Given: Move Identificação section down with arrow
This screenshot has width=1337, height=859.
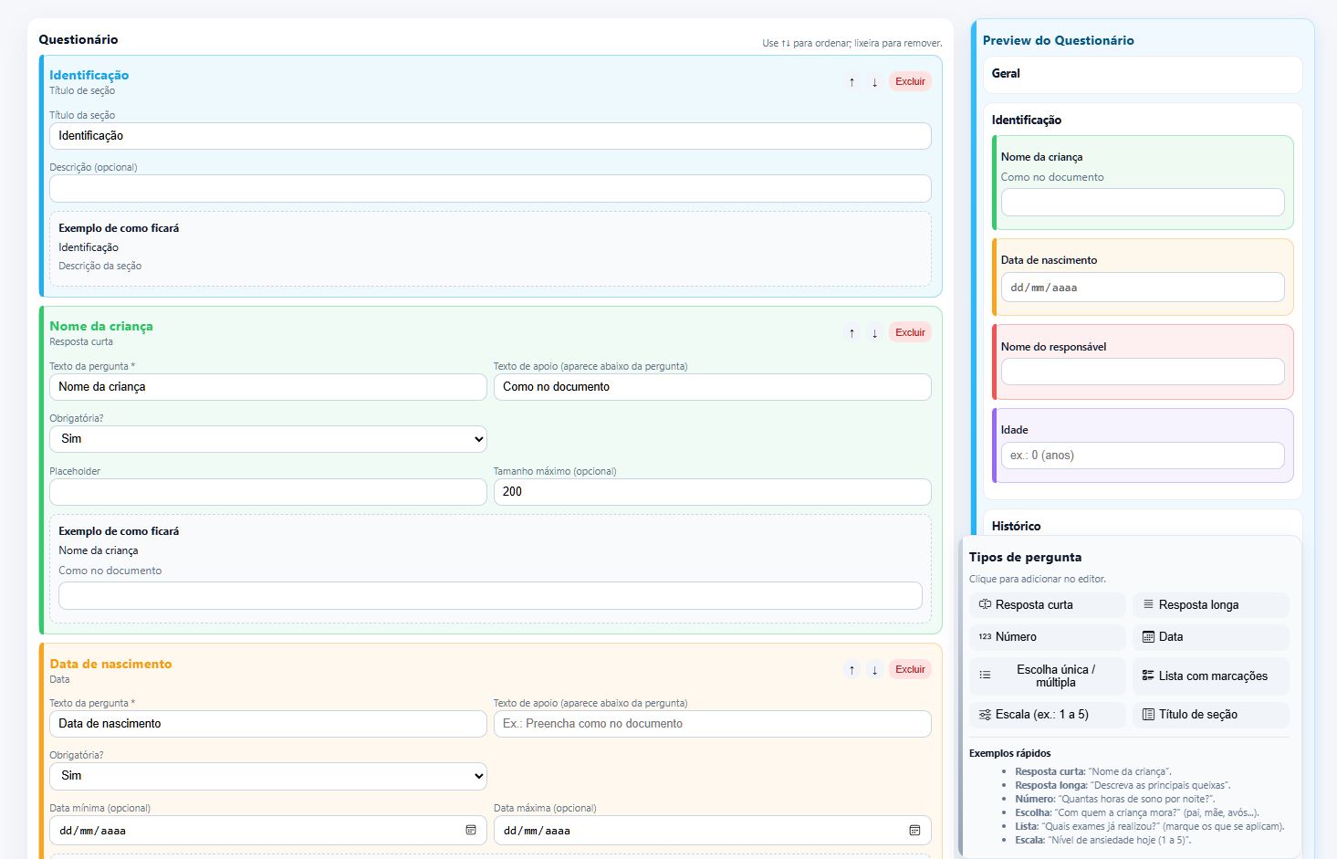Looking at the screenshot, I should [x=874, y=82].
